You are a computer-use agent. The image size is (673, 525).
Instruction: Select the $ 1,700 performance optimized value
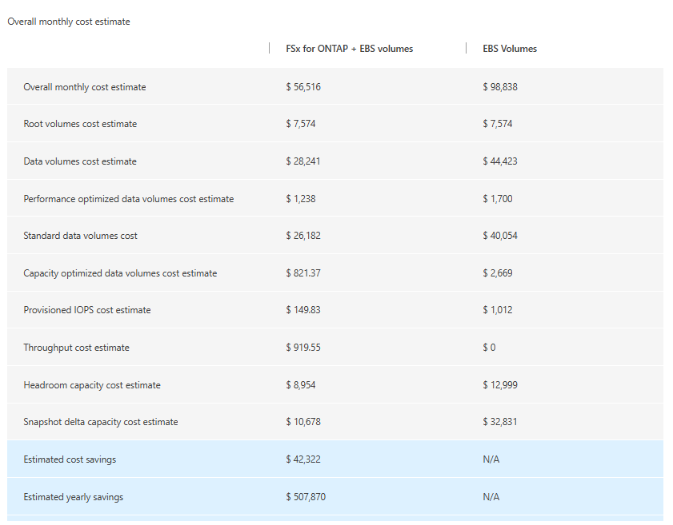point(498,199)
